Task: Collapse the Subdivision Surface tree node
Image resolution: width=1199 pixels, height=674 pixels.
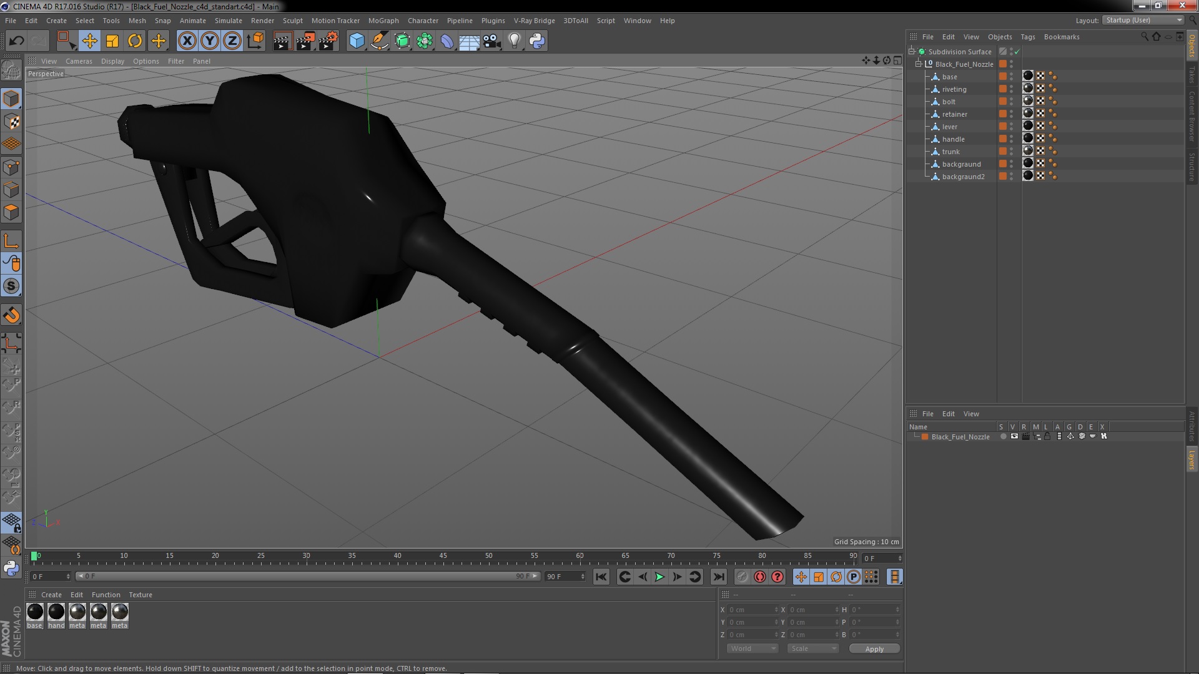Action: tap(912, 52)
